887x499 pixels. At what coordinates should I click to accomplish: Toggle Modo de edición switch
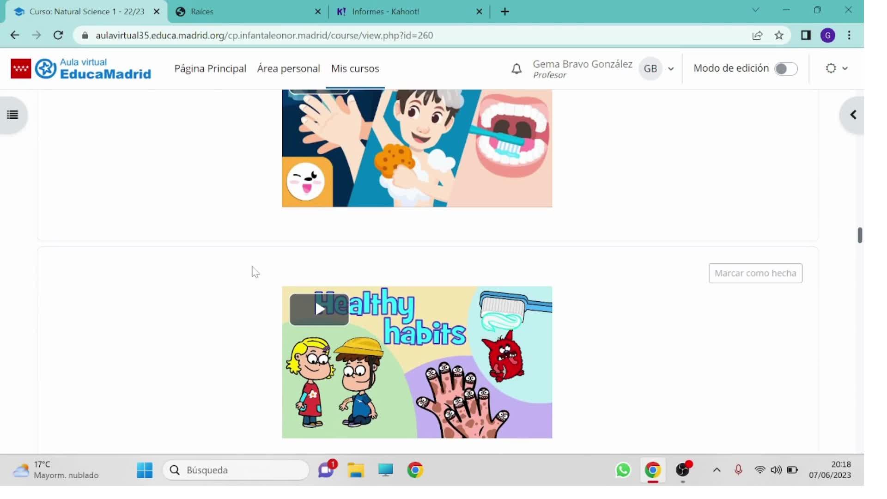coord(786,69)
